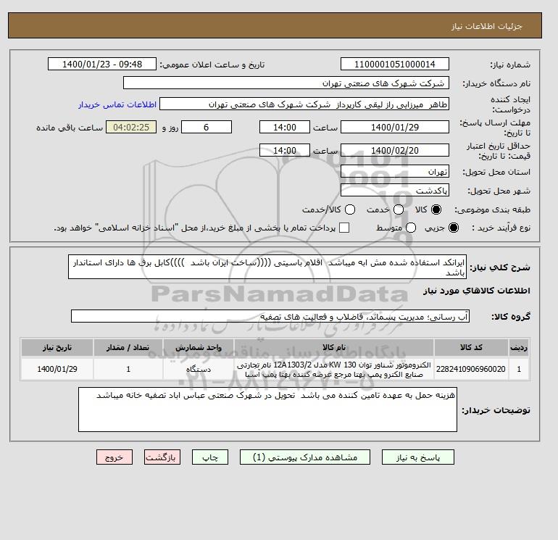Click the product name cell الکتروموتور شناور
This screenshot has width=558, height=540.
(334, 369)
